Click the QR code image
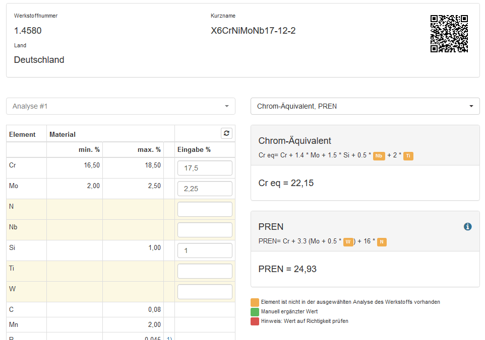Viewport: 485px width, 340px height. (449, 34)
